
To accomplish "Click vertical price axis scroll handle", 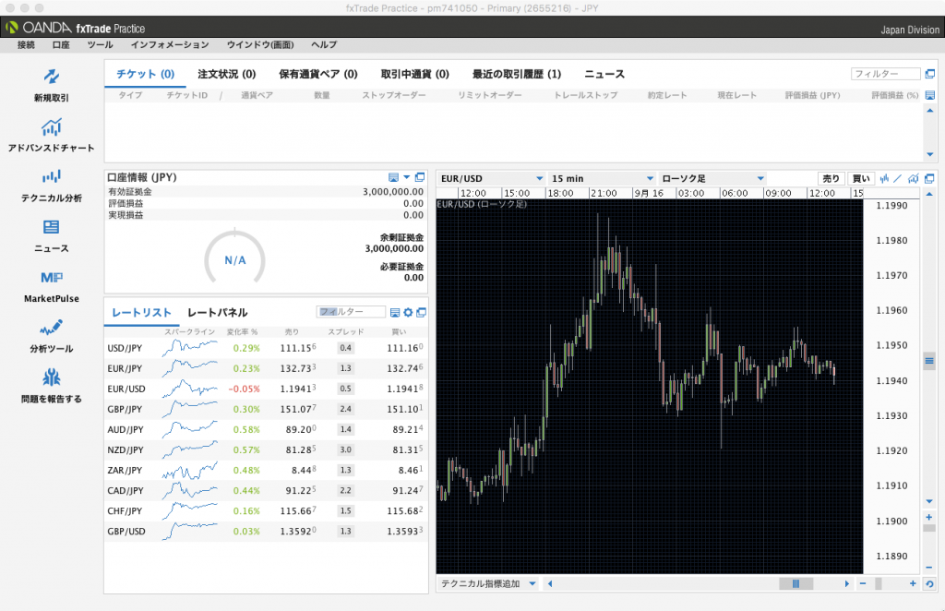I will click(x=928, y=362).
